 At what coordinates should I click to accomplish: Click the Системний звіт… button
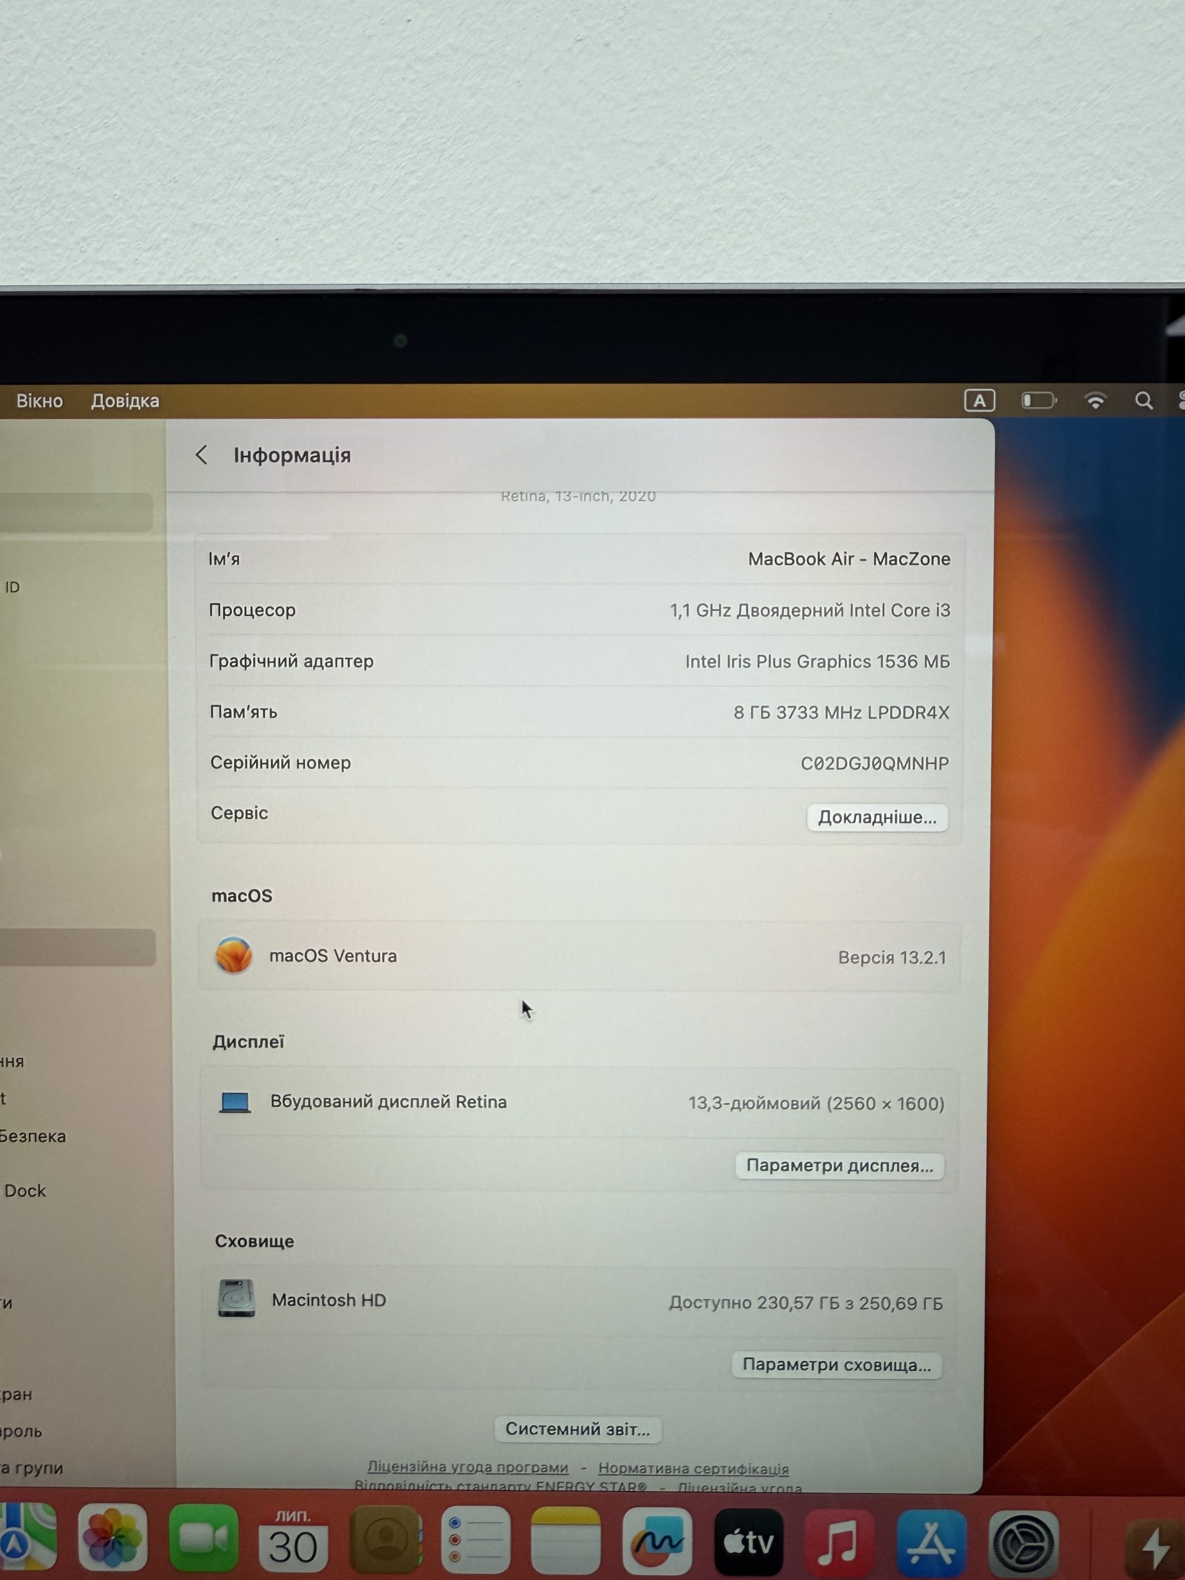pos(578,1429)
